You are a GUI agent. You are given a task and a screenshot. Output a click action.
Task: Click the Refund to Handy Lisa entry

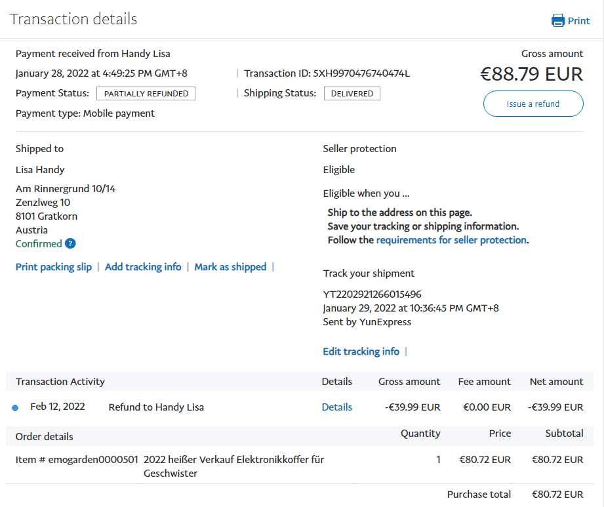click(156, 407)
